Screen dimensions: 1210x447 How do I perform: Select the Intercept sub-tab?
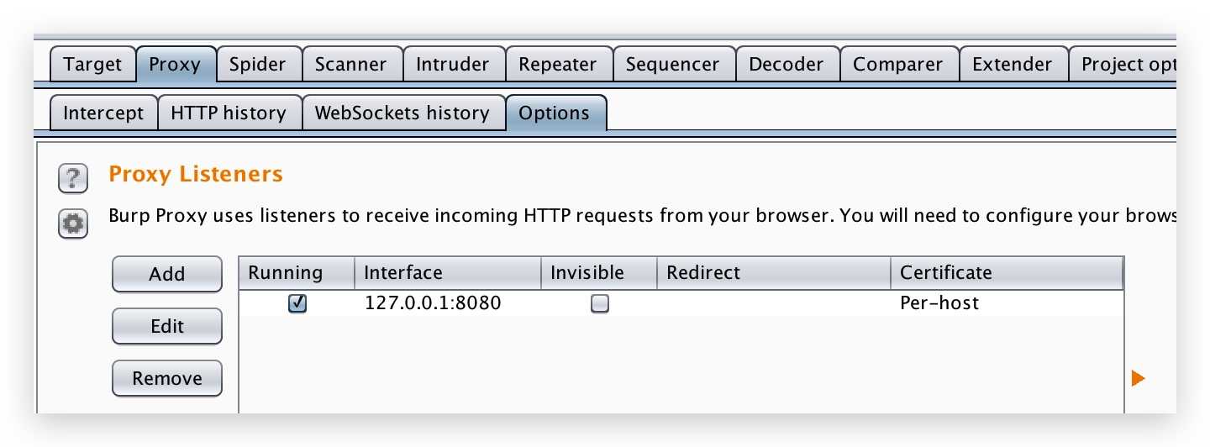point(104,113)
